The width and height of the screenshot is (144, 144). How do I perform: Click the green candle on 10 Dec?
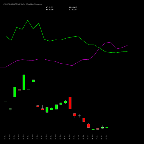click(33, 81)
